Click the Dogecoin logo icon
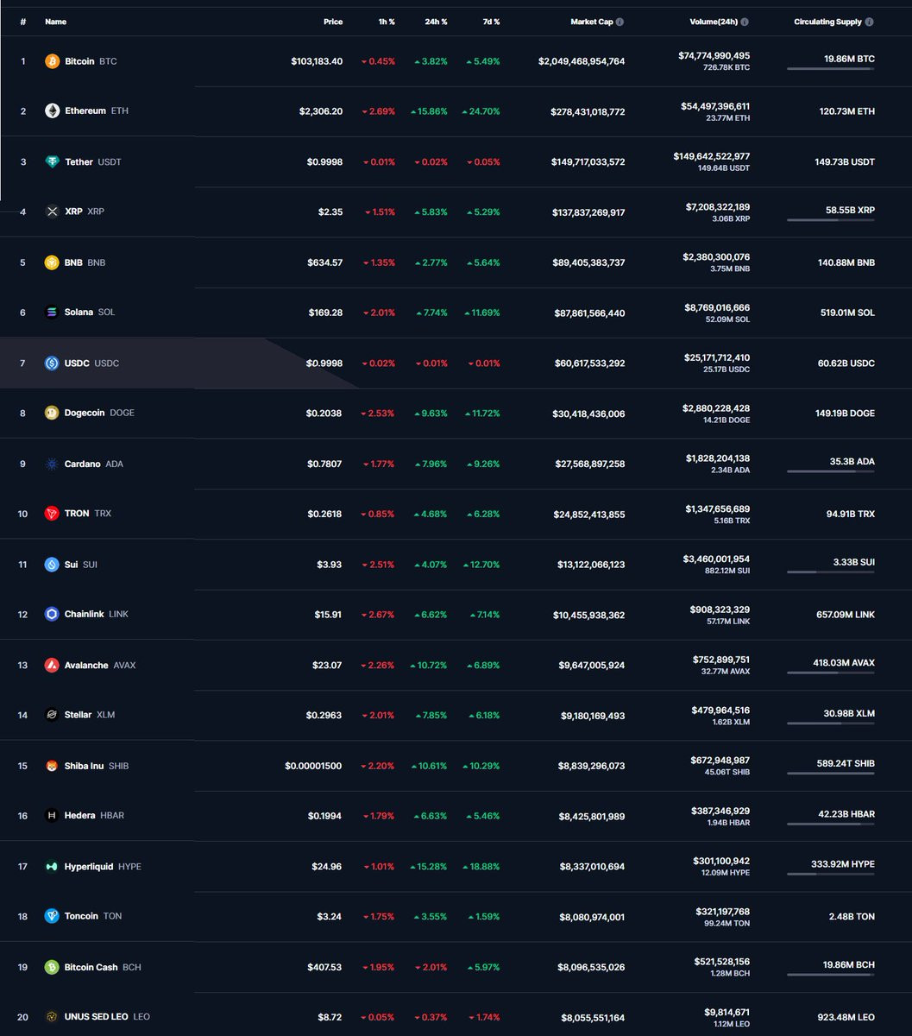Screen dimensions: 912x1036 [52, 413]
